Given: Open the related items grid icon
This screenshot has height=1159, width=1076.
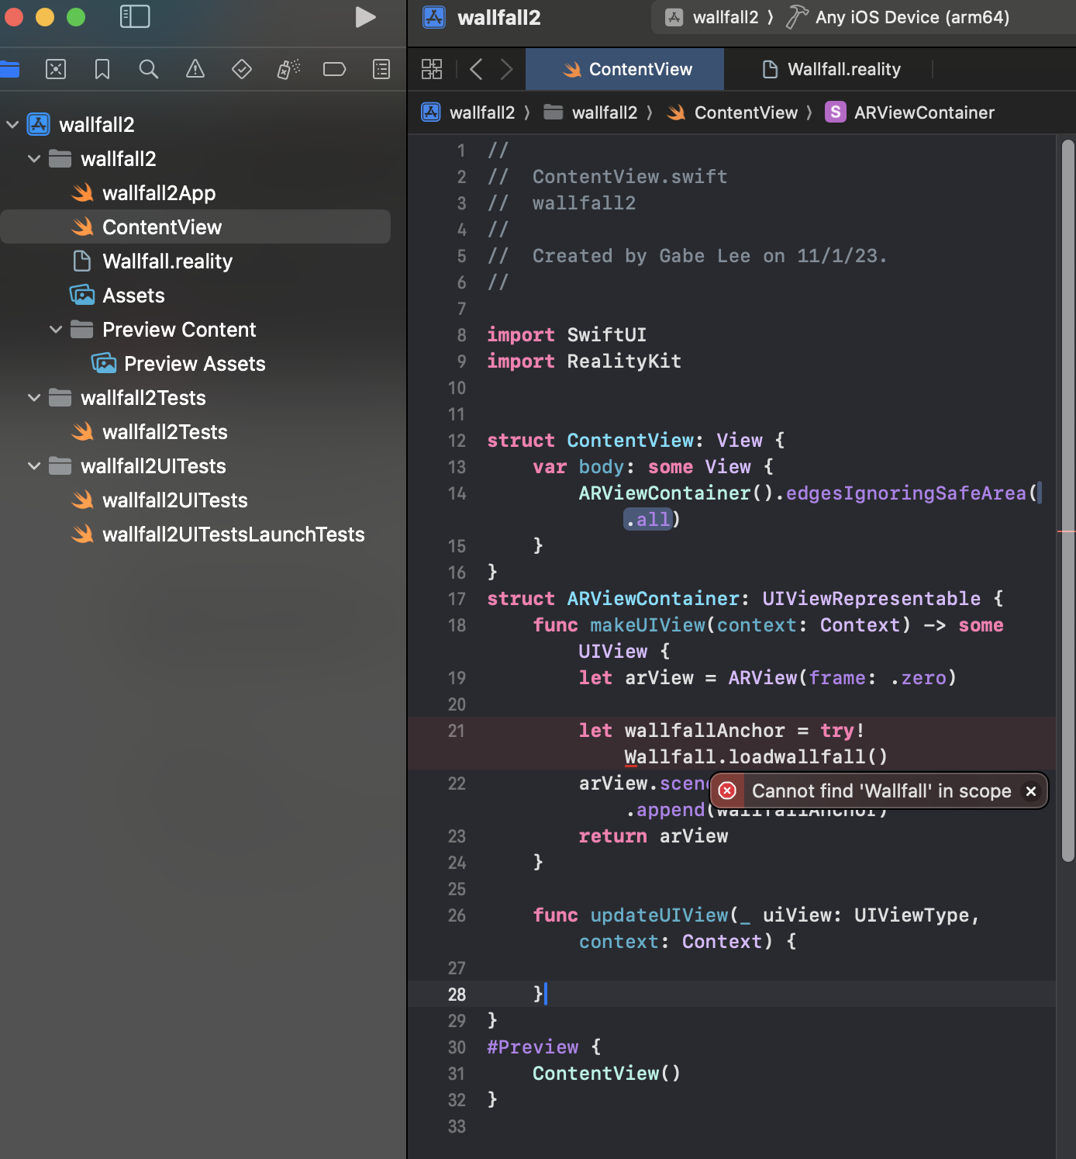Looking at the screenshot, I should [x=432, y=69].
